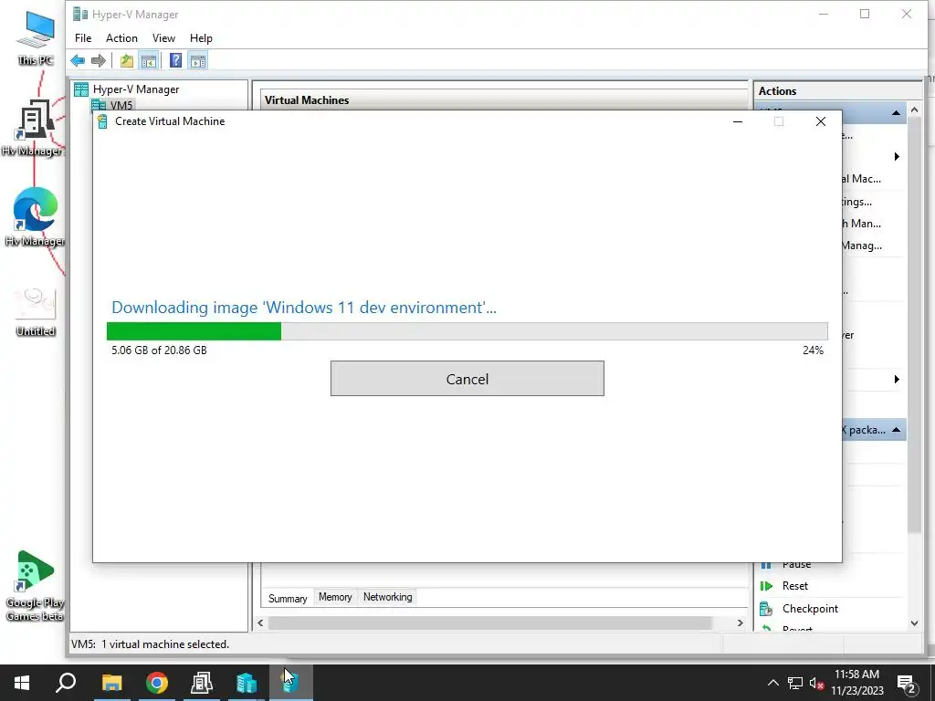Open taskbar Search

pyautogui.click(x=66, y=683)
